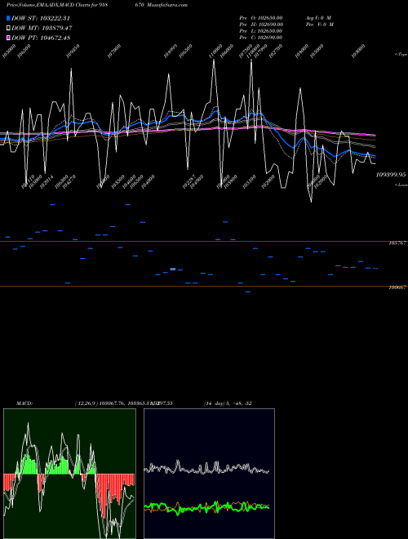Click the Pre O: 102650.00 value

click(261, 17)
